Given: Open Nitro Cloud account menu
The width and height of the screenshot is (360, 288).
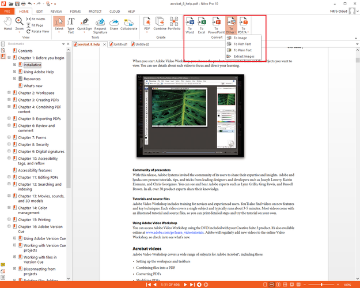Looking at the screenshot, I should (344, 11).
